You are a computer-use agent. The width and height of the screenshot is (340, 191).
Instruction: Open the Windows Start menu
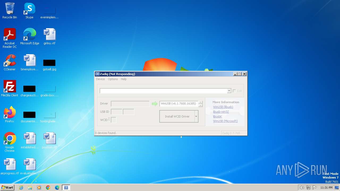point(7,188)
